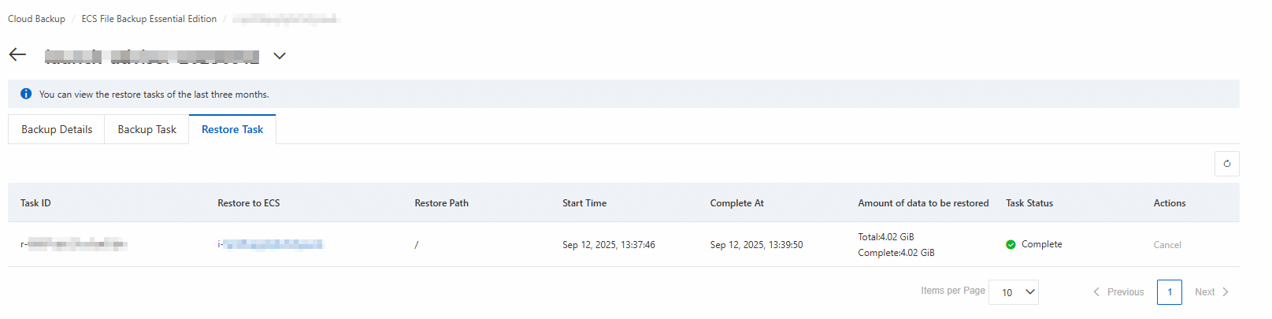Click the green Complete status icon

pos(1011,245)
